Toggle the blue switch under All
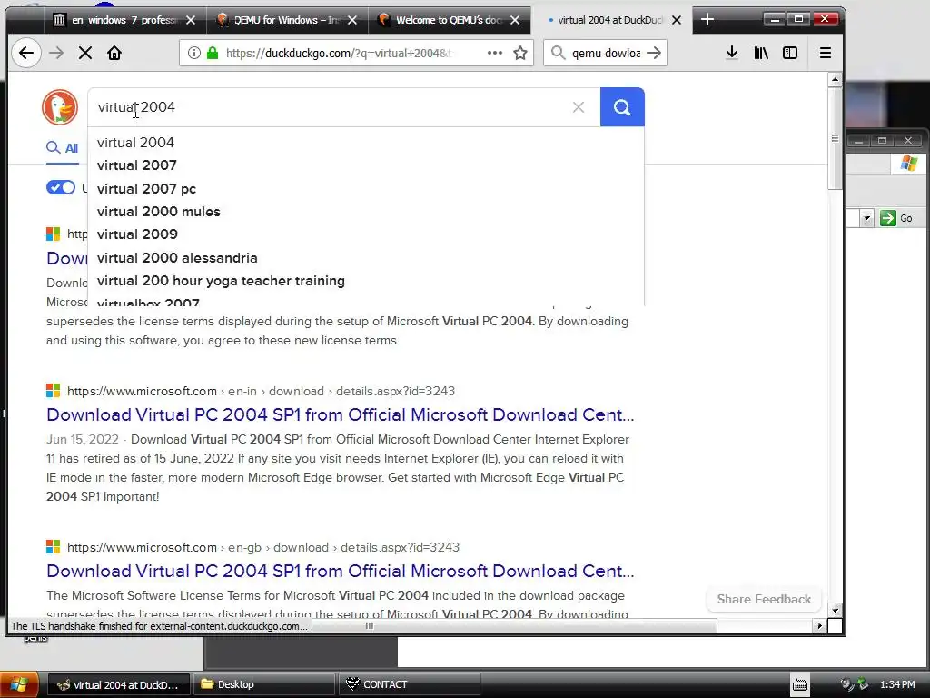This screenshot has width=930, height=698. pyautogui.click(x=61, y=187)
